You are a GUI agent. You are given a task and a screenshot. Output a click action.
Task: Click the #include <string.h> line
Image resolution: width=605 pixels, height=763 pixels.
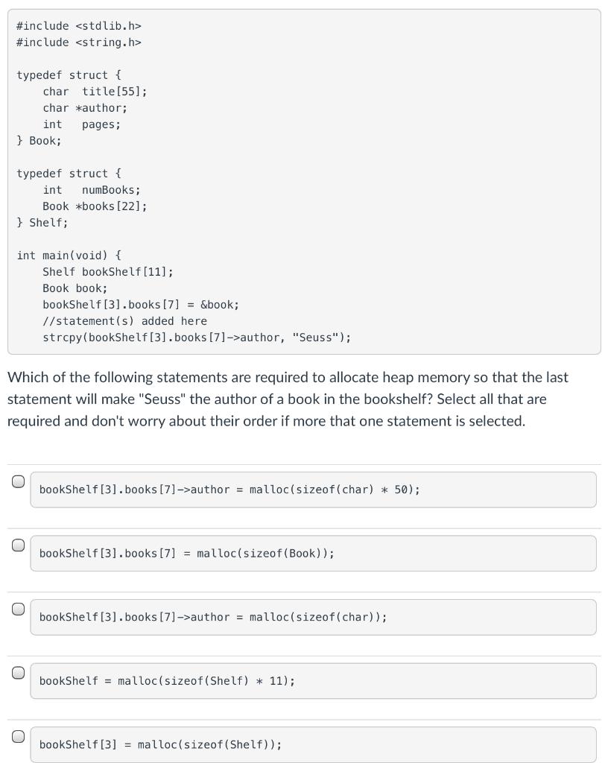click(x=79, y=42)
